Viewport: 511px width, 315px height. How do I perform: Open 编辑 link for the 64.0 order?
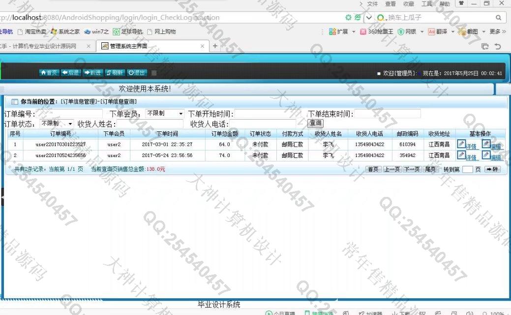tap(496, 146)
